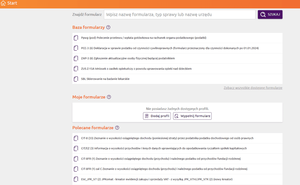Open help icon next to Polecane formularze

[x=117, y=128]
